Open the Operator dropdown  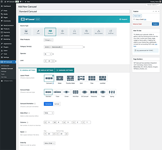pyautogui.click(x=48, y=54)
